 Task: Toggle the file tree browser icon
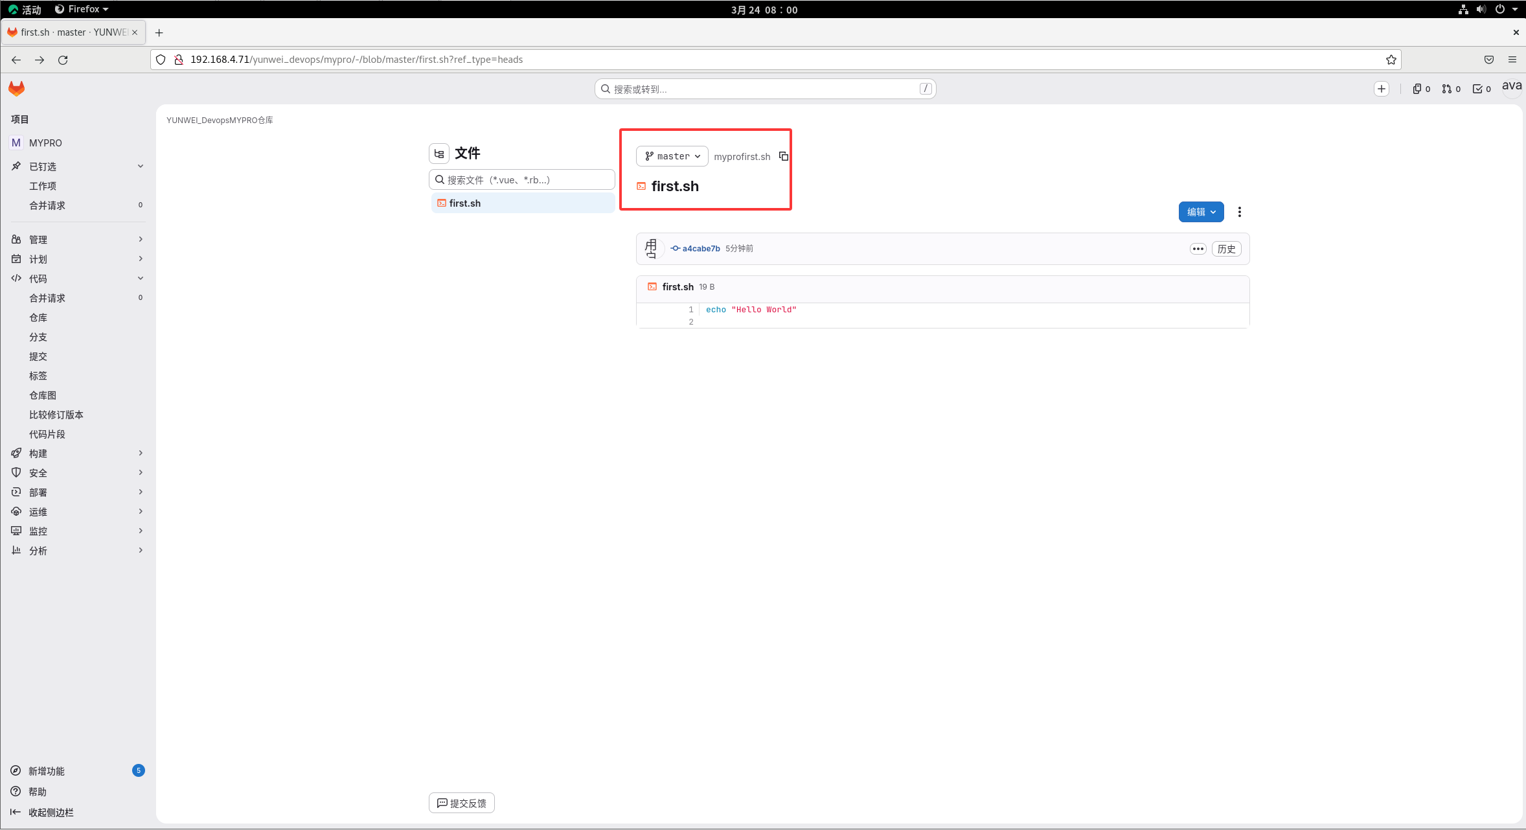pos(439,154)
